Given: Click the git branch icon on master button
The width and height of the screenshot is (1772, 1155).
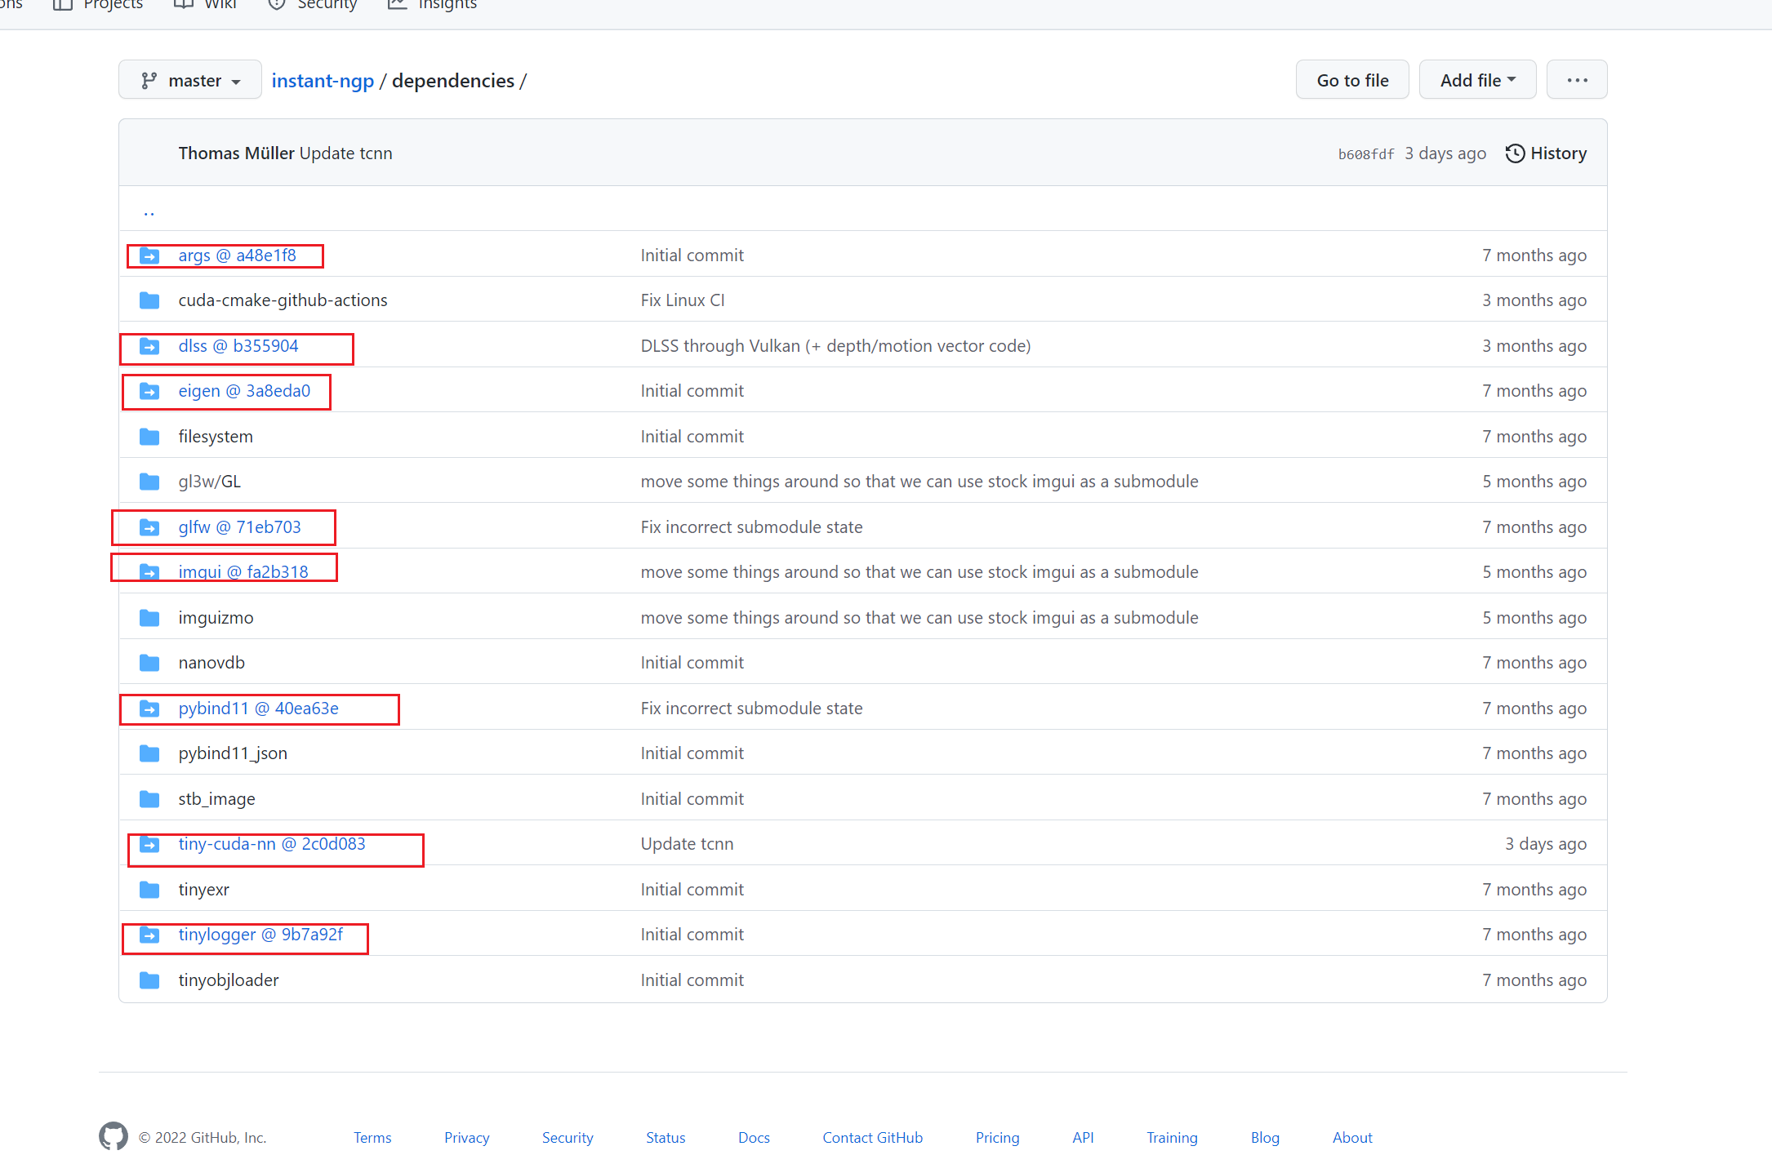Looking at the screenshot, I should 149,81.
